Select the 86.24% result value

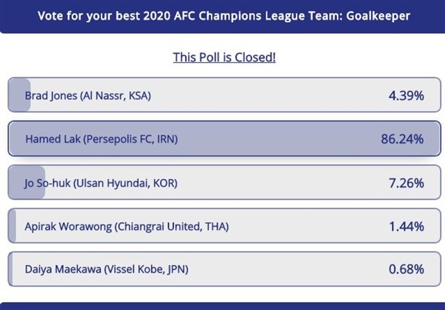pyautogui.click(x=402, y=139)
